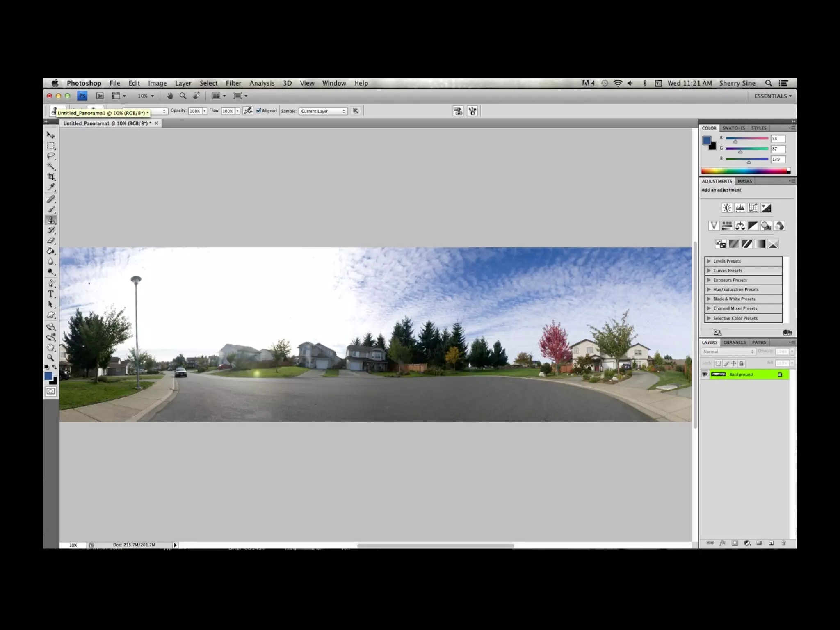Add a Levels adjustment icon

pos(740,208)
